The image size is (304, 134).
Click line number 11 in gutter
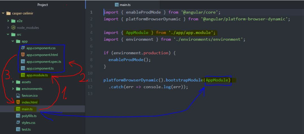coord(90,80)
